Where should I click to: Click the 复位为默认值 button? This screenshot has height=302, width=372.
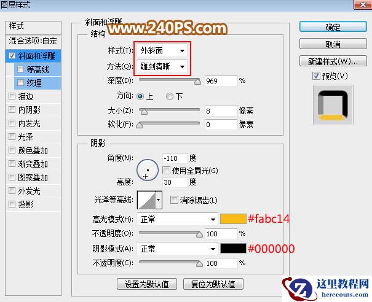[213, 284]
